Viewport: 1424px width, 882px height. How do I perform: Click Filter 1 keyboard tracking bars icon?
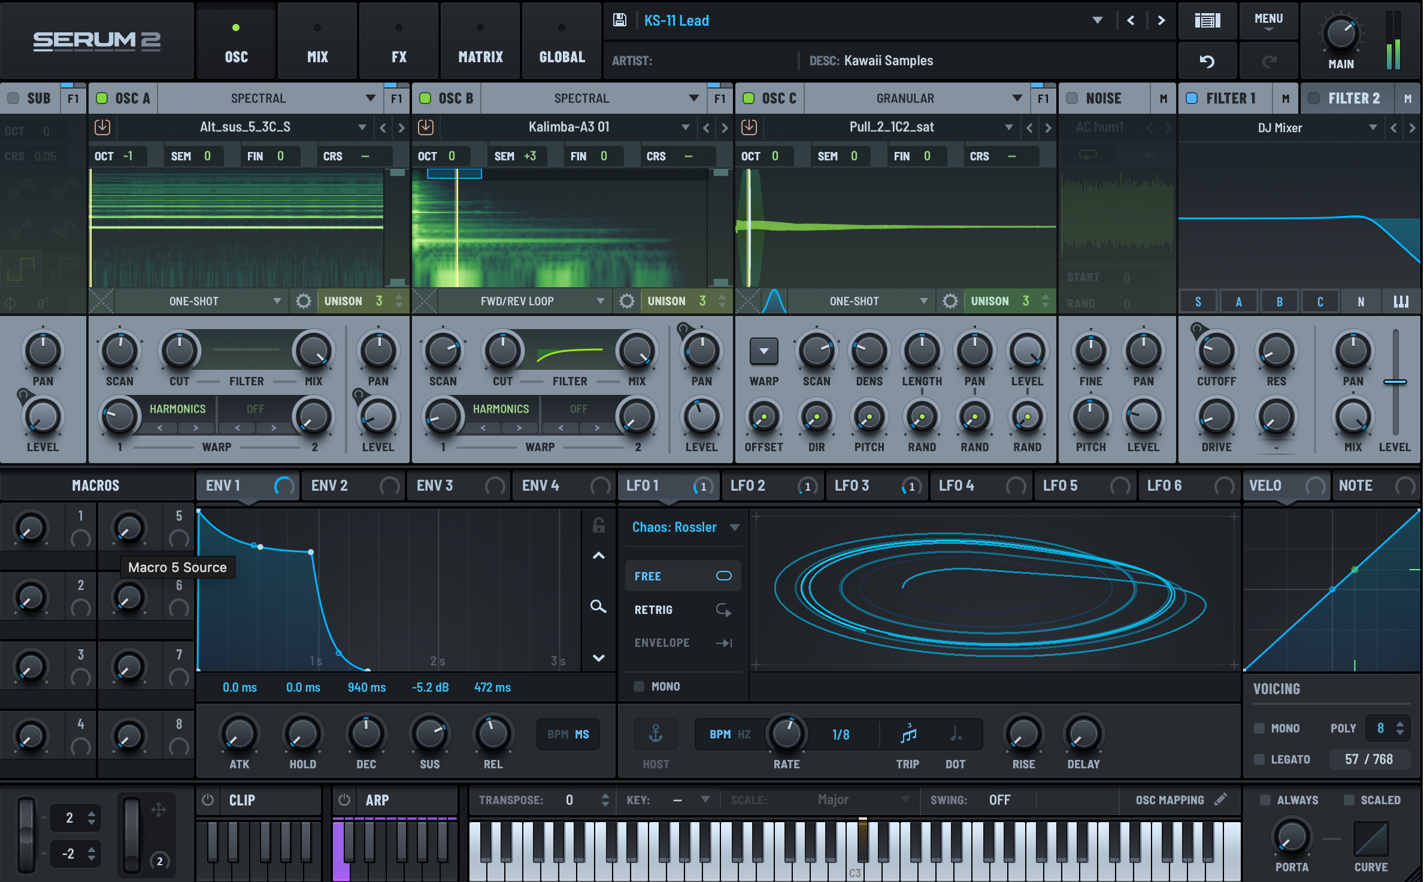click(1401, 302)
